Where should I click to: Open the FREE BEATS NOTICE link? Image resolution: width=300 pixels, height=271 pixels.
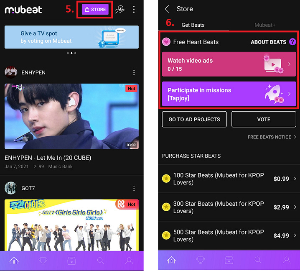(x=272, y=137)
